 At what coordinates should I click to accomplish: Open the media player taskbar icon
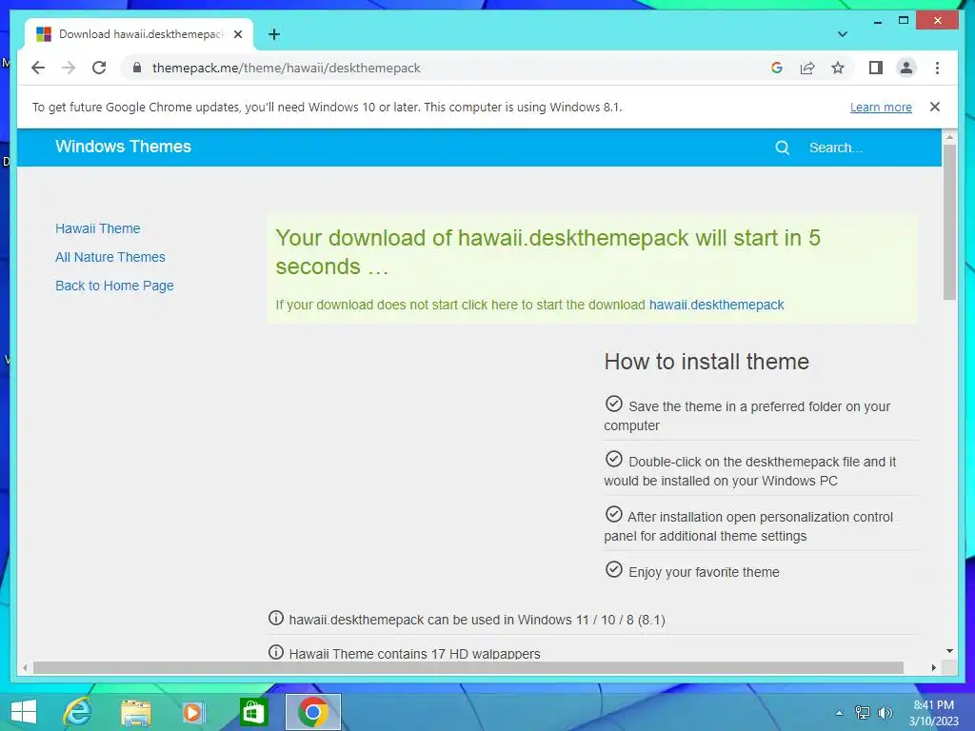(193, 712)
